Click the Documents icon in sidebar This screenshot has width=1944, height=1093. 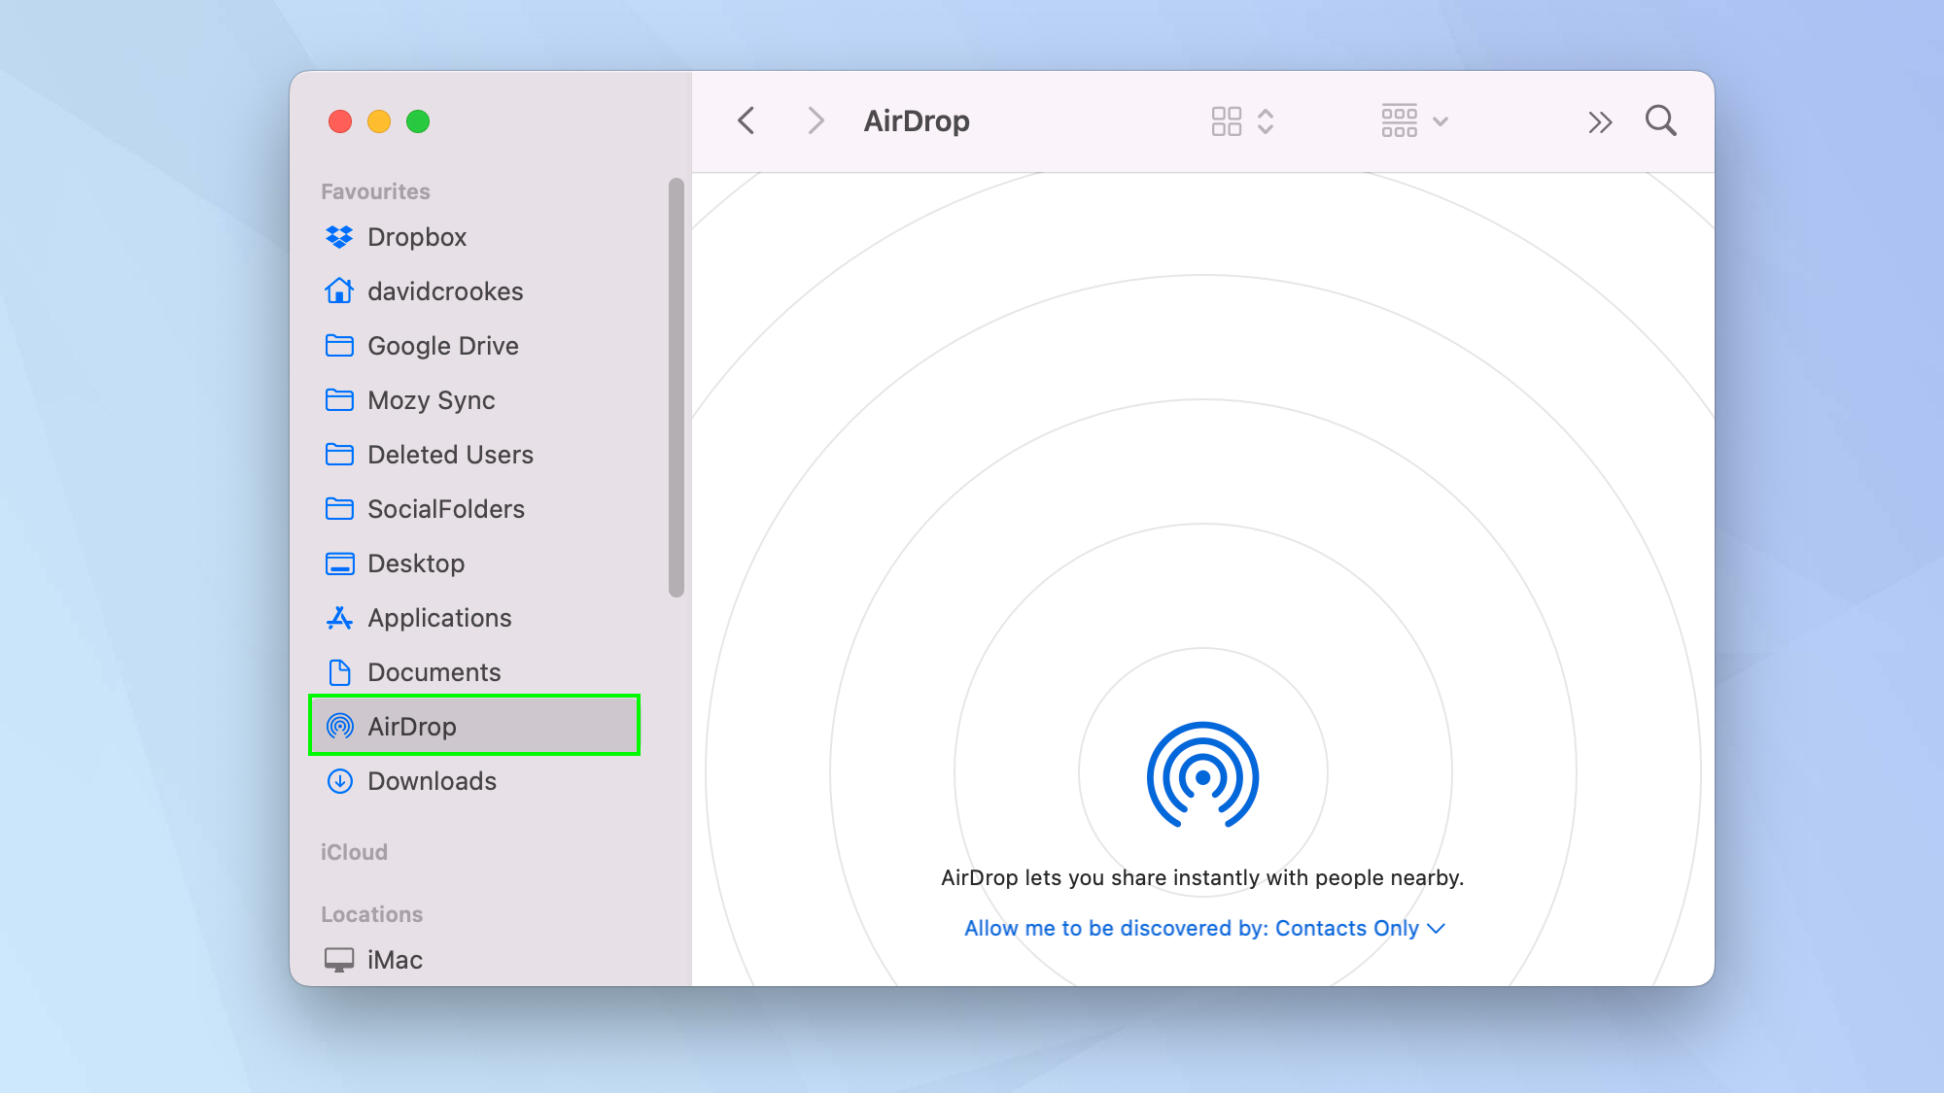pos(338,671)
